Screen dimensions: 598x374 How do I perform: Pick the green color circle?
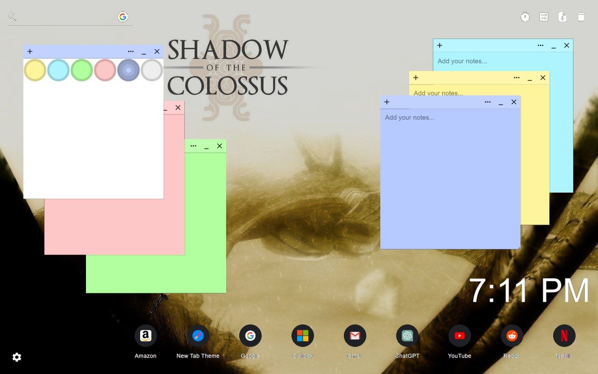tap(82, 70)
